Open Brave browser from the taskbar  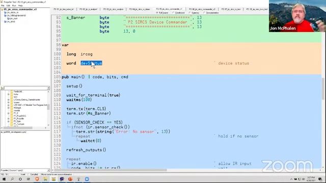coord(37,179)
